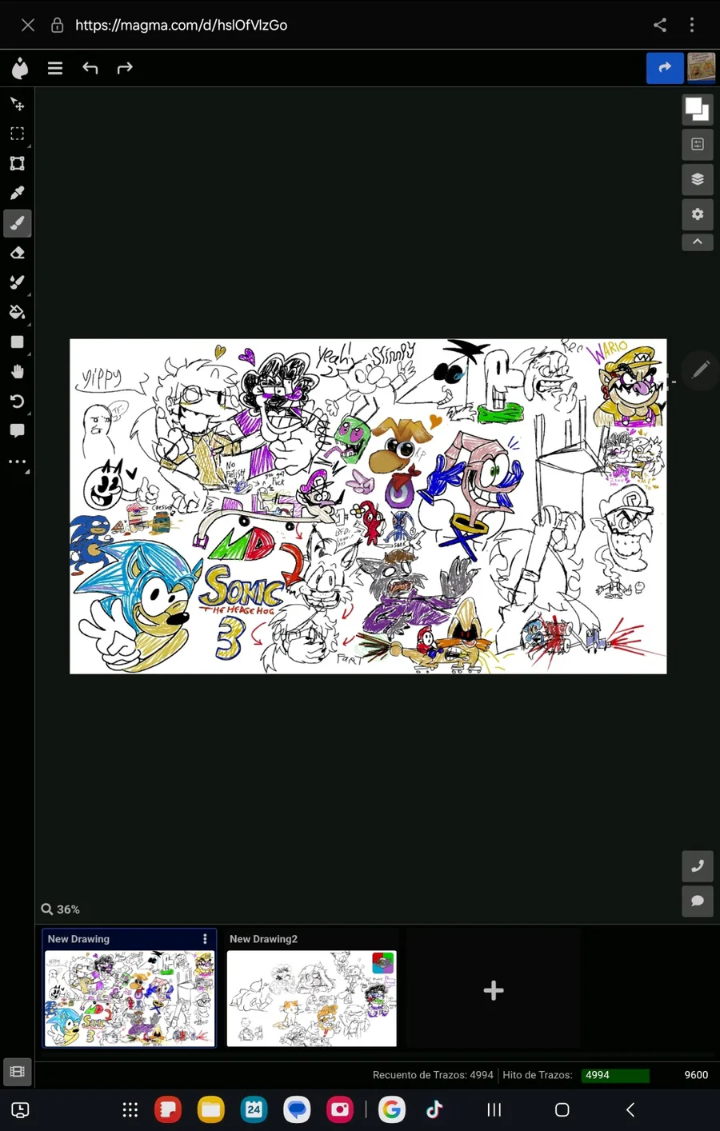
Task: Close the browser tab with X
Action: coord(28,25)
